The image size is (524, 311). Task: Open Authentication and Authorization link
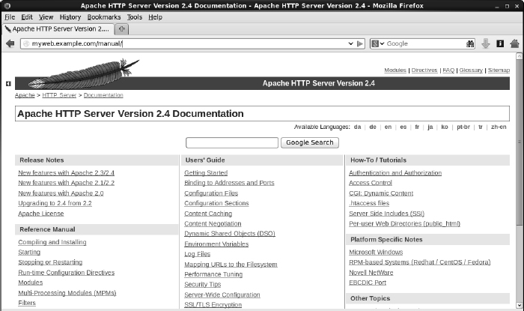click(395, 172)
